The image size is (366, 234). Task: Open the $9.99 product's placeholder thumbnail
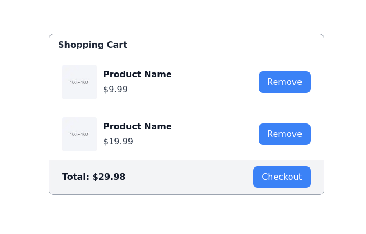[80, 82]
